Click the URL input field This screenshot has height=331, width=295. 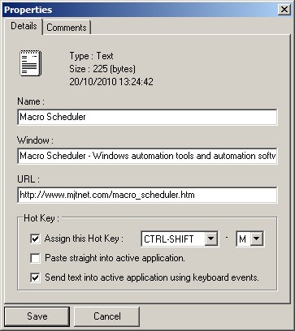(x=147, y=195)
